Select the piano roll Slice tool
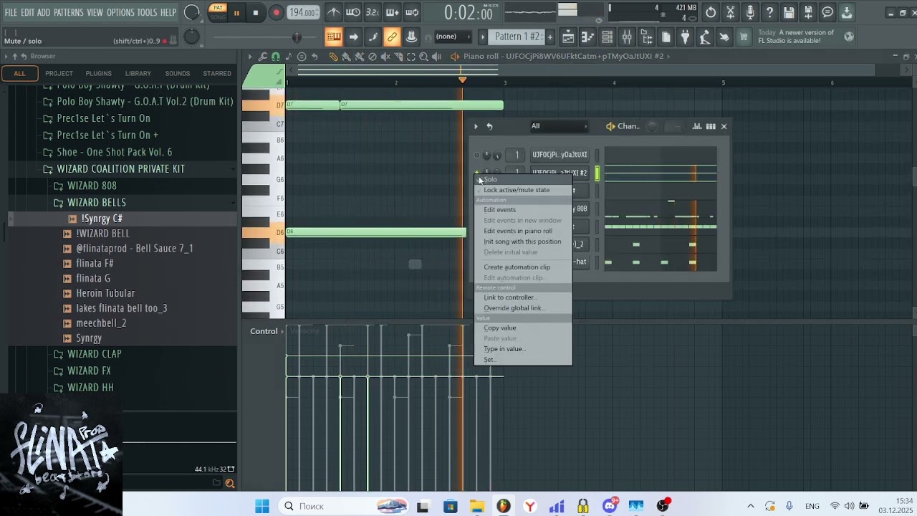Viewport: 917px width, 516px height. (398, 57)
